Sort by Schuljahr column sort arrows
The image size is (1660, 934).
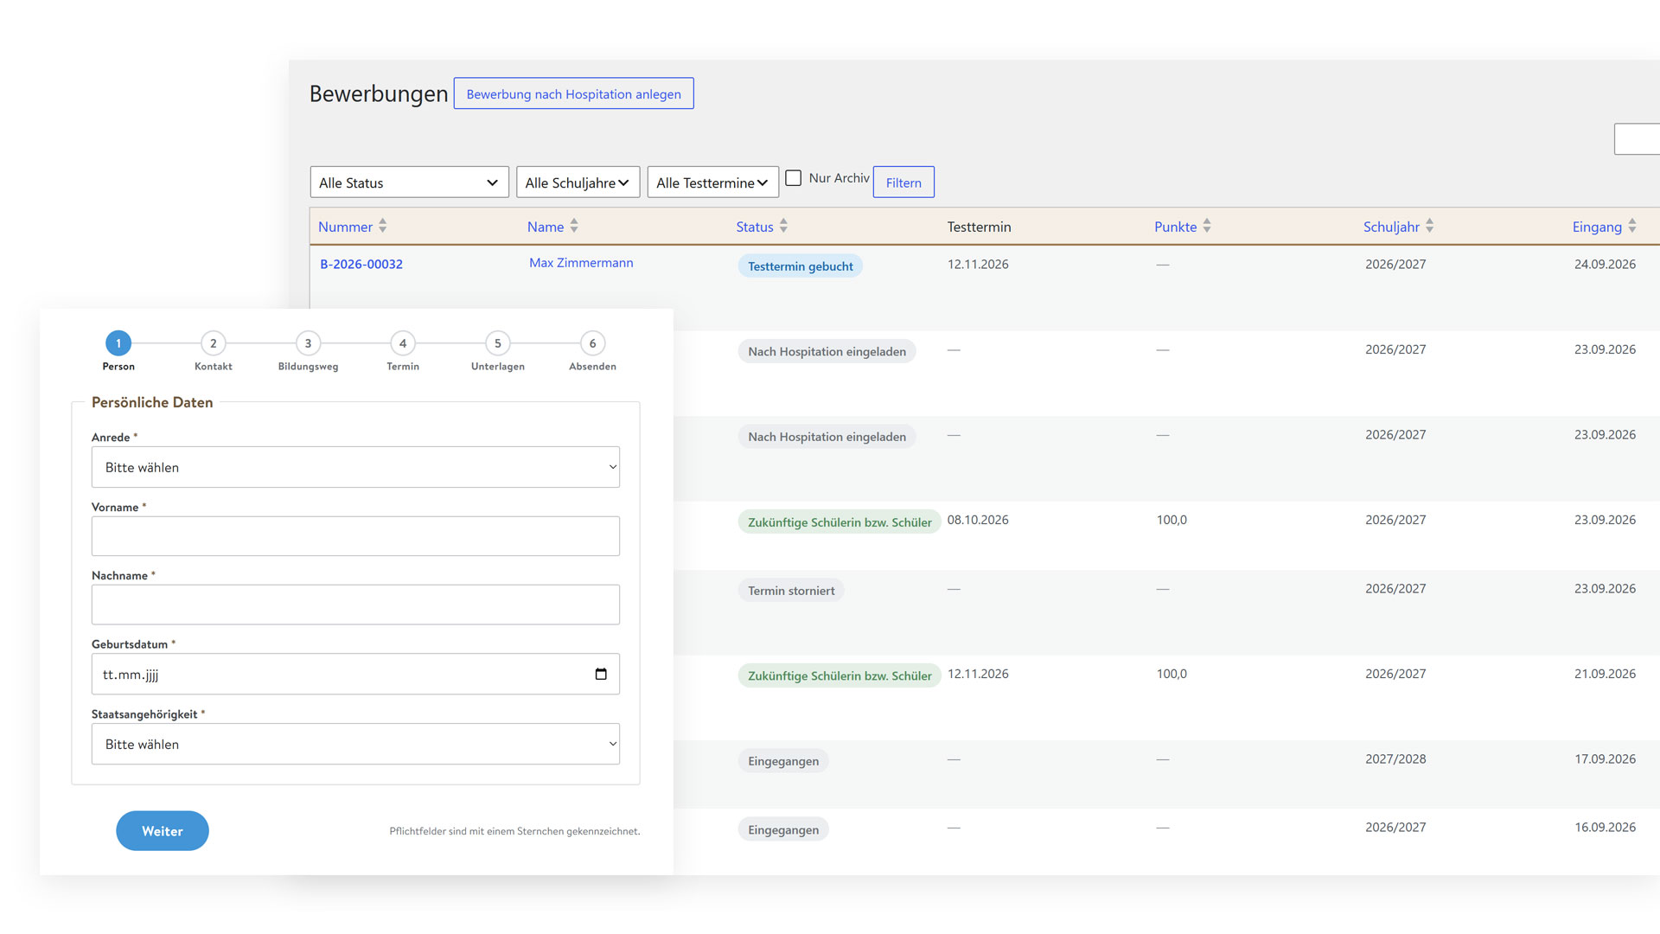pos(1430,227)
